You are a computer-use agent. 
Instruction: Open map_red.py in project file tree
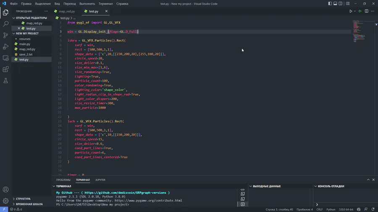[27, 49]
